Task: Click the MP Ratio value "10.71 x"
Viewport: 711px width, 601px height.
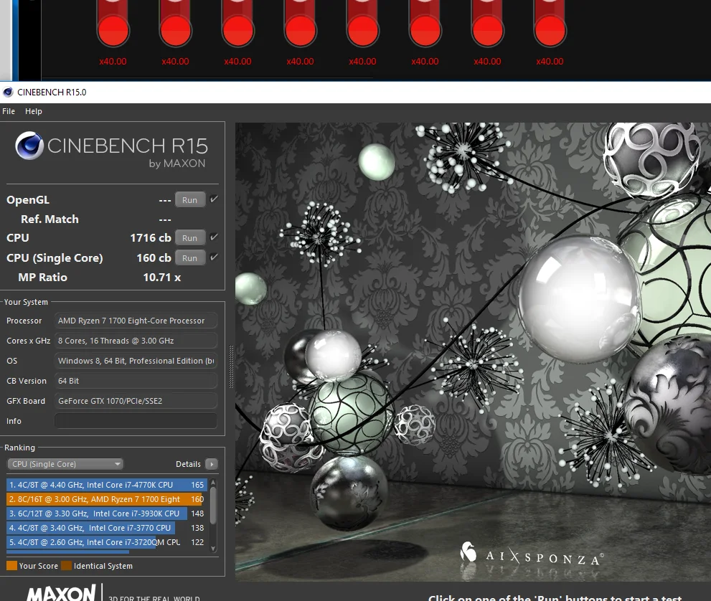Action: (162, 278)
